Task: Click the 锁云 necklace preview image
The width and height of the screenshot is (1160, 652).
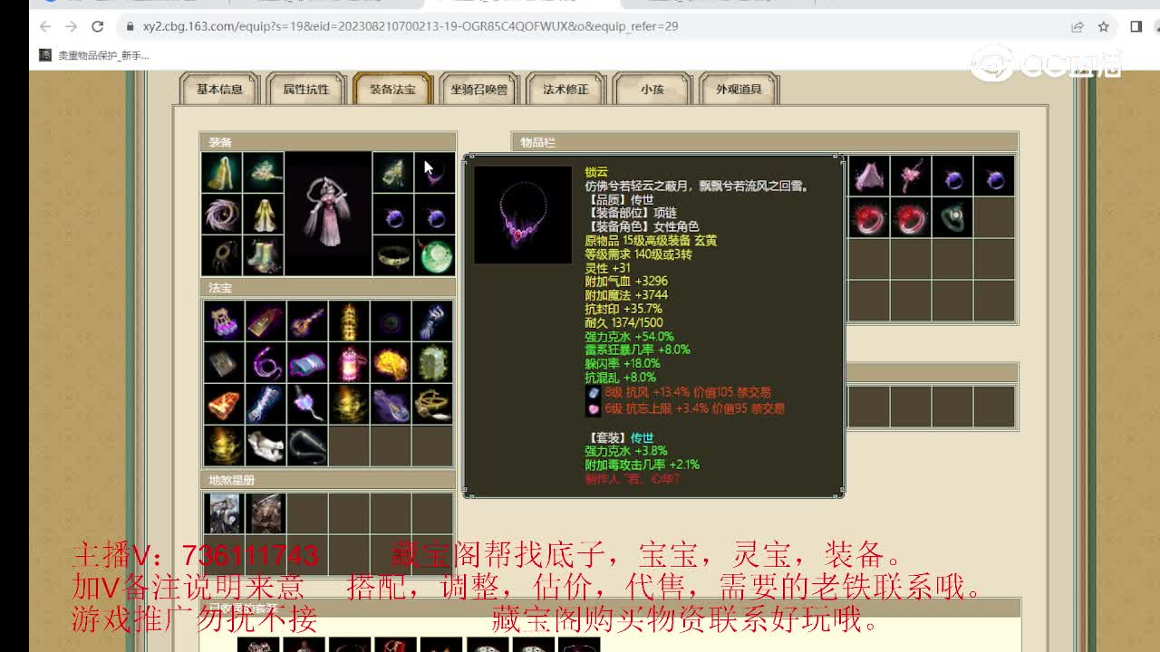Action: 523,215
